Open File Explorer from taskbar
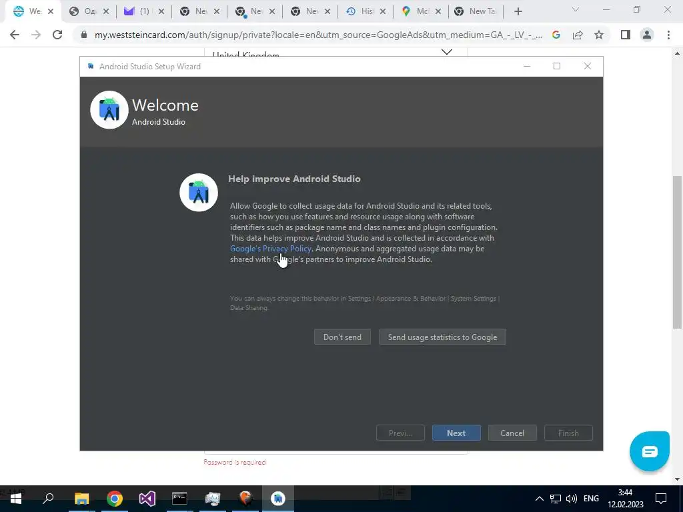Image resolution: width=683 pixels, height=512 pixels. point(81,499)
